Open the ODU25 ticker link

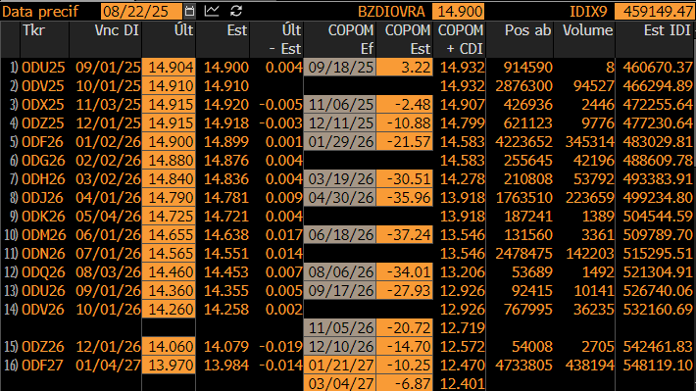43,68
